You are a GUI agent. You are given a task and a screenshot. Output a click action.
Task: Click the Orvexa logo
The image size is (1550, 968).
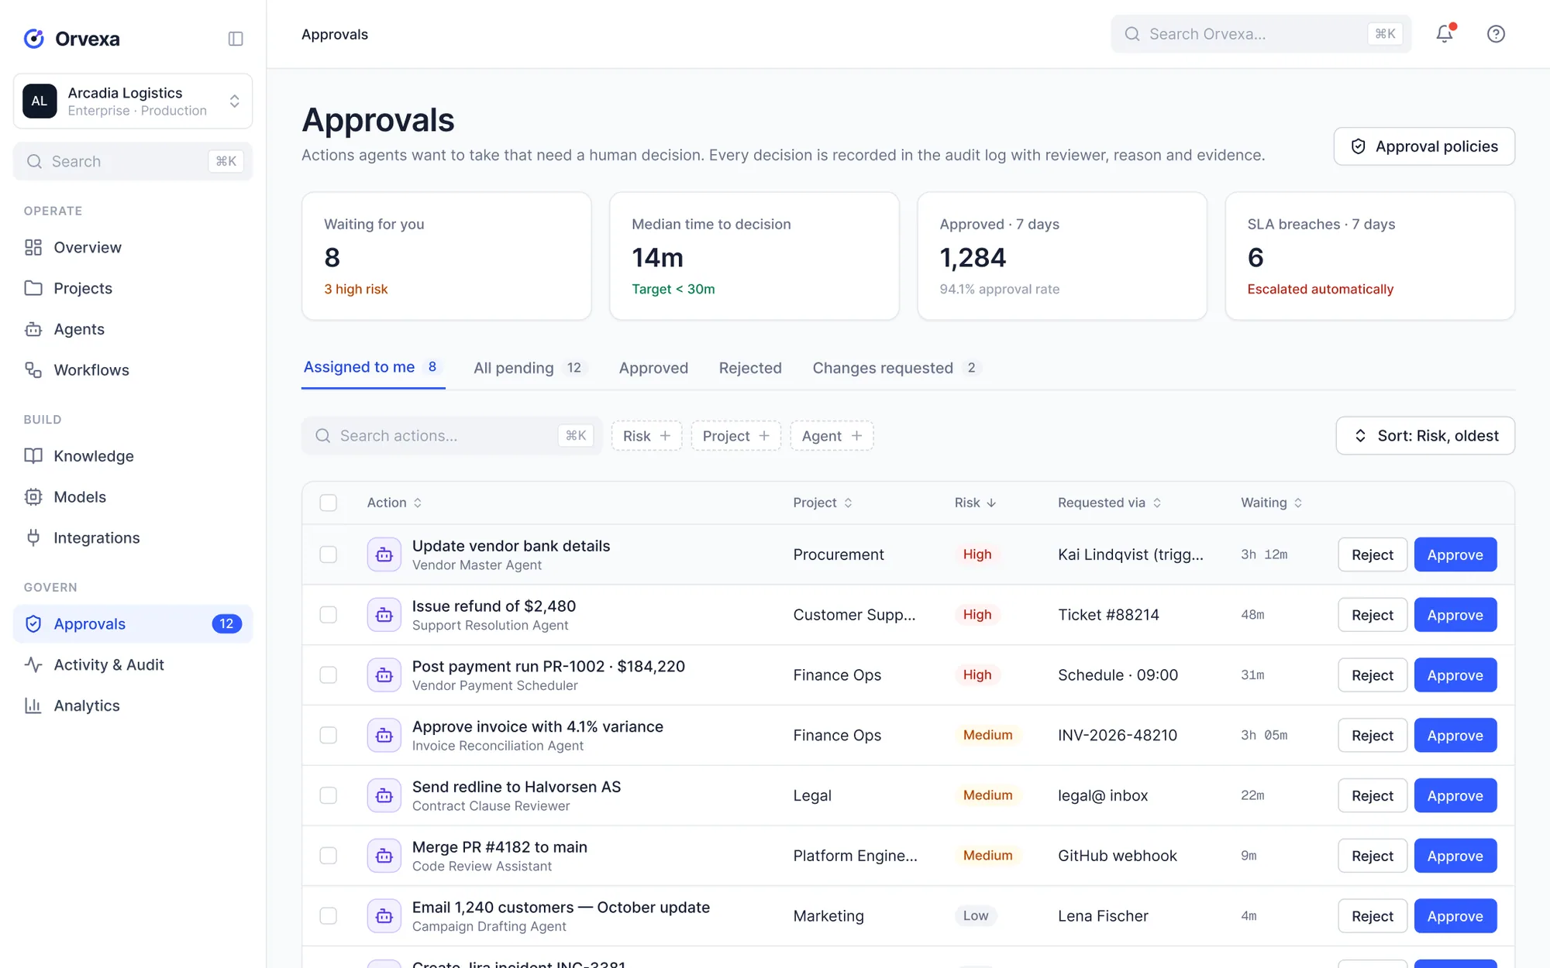click(x=71, y=39)
